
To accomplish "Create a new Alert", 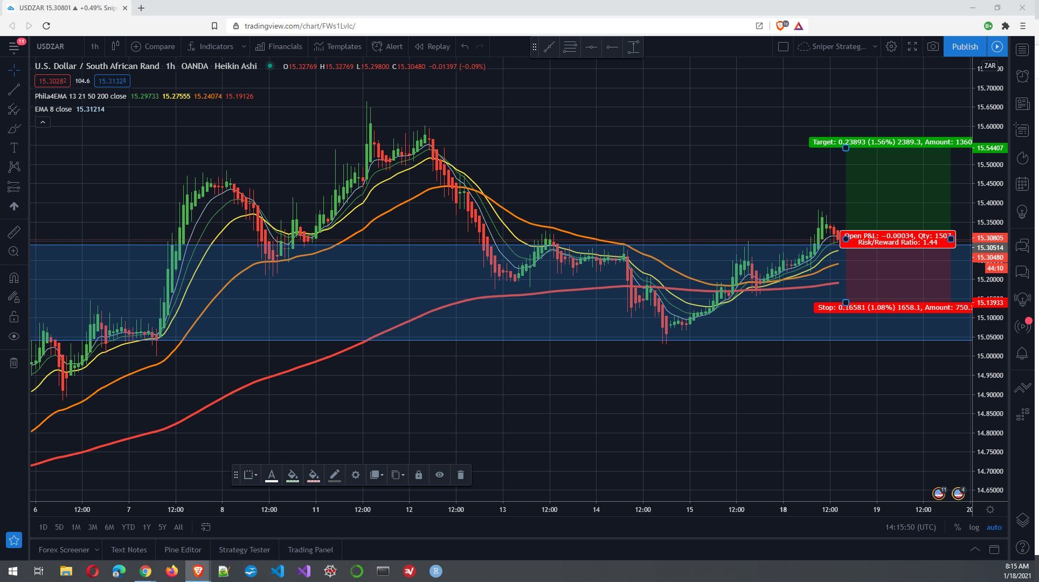I will pos(387,47).
